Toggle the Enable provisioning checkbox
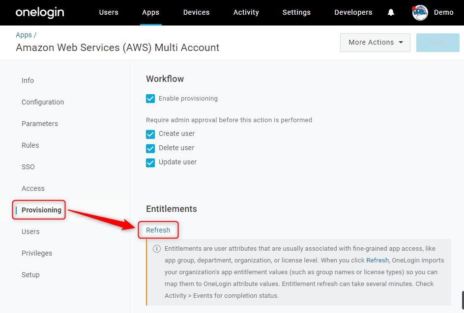The width and height of the screenshot is (464, 313). click(x=150, y=99)
